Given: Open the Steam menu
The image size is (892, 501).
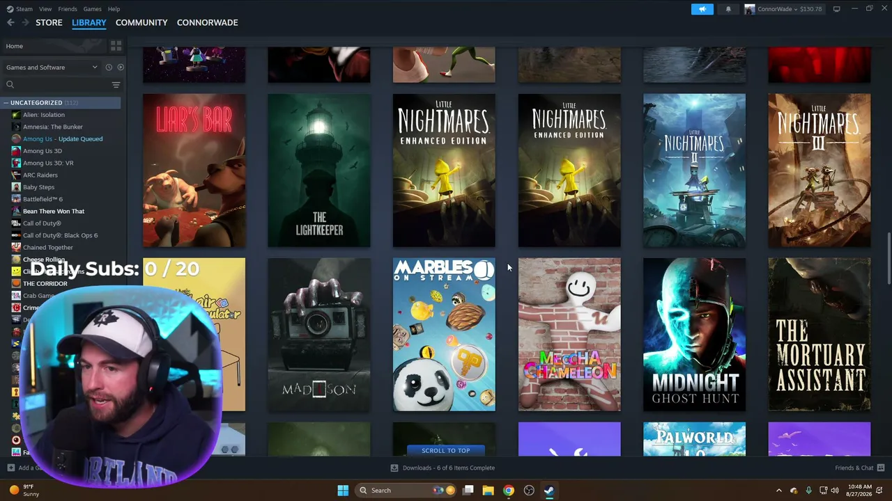Looking at the screenshot, I should pos(24,9).
